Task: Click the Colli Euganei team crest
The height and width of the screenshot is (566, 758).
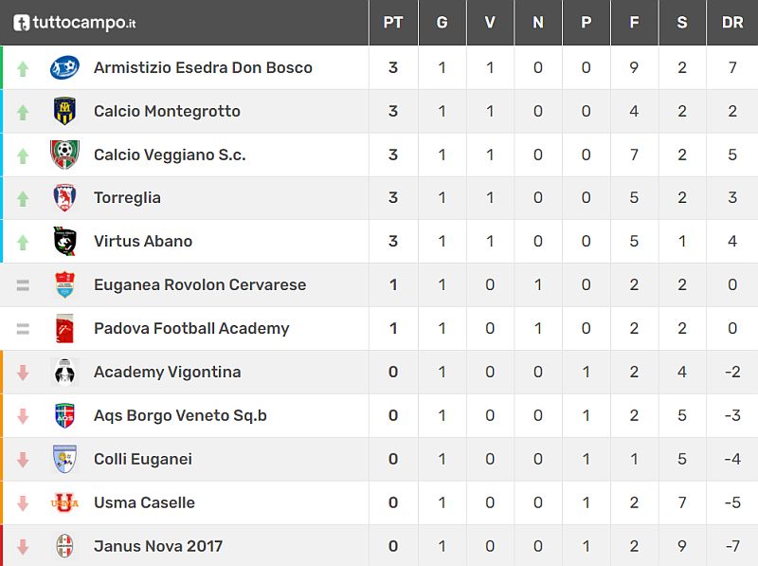Action: pos(64,459)
